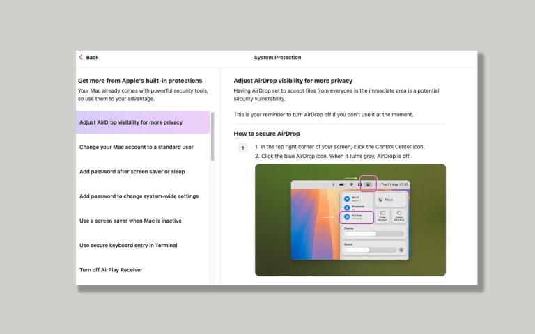535x334 pixels.
Task: Select Add password after screen saver or sleep
Action: pyautogui.click(x=132, y=171)
